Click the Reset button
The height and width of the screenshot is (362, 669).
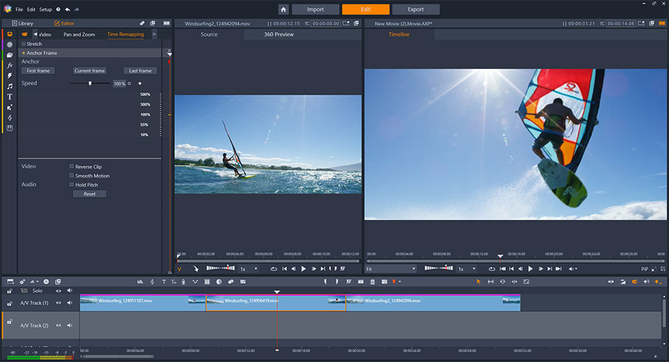point(90,194)
